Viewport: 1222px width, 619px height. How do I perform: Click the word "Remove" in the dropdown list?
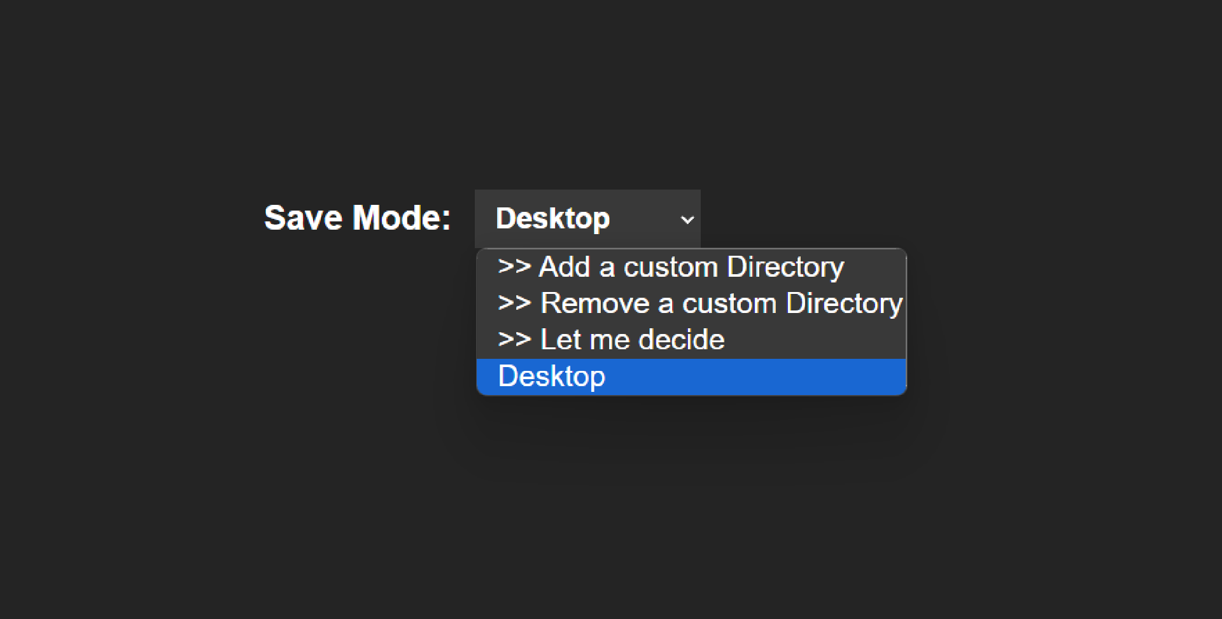pyautogui.click(x=594, y=303)
